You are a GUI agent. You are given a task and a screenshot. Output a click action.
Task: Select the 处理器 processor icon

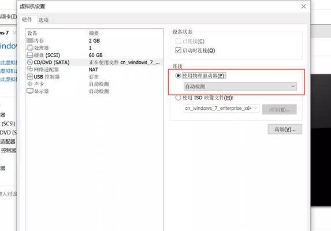coord(30,48)
